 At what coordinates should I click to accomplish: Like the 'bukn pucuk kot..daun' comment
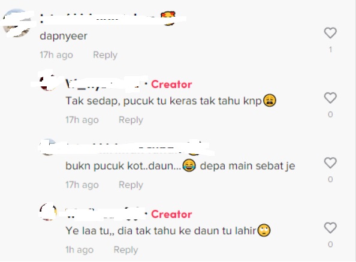pyautogui.click(x=330, y=163)
